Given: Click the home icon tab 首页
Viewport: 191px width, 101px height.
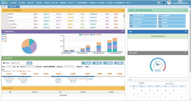Looking at the screenshot, I should coord(4,7).
